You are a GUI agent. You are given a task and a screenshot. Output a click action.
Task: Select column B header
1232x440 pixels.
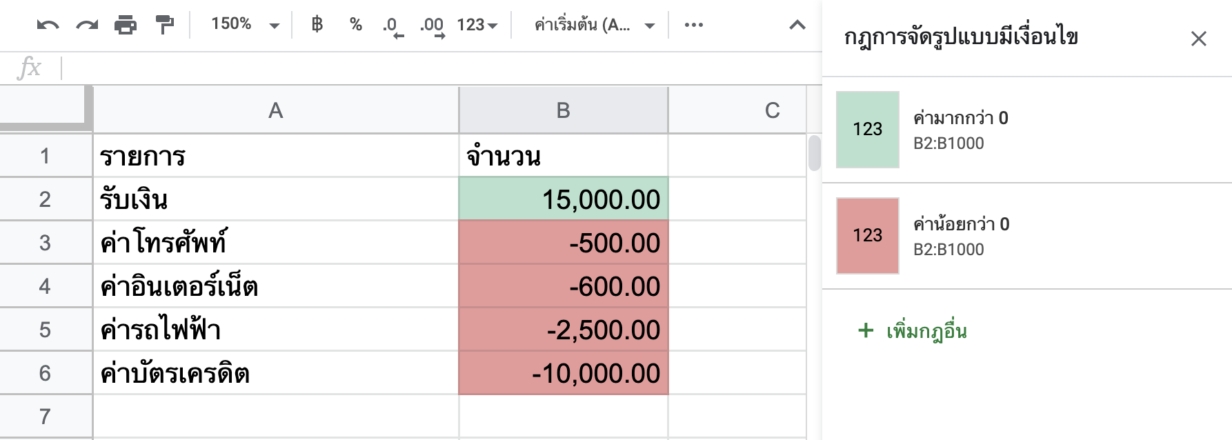564,110
